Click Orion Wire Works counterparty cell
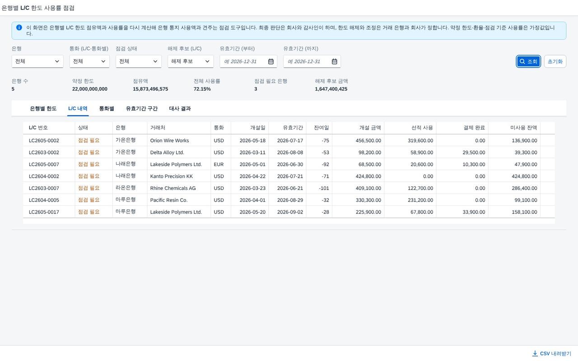 point(179,140)
